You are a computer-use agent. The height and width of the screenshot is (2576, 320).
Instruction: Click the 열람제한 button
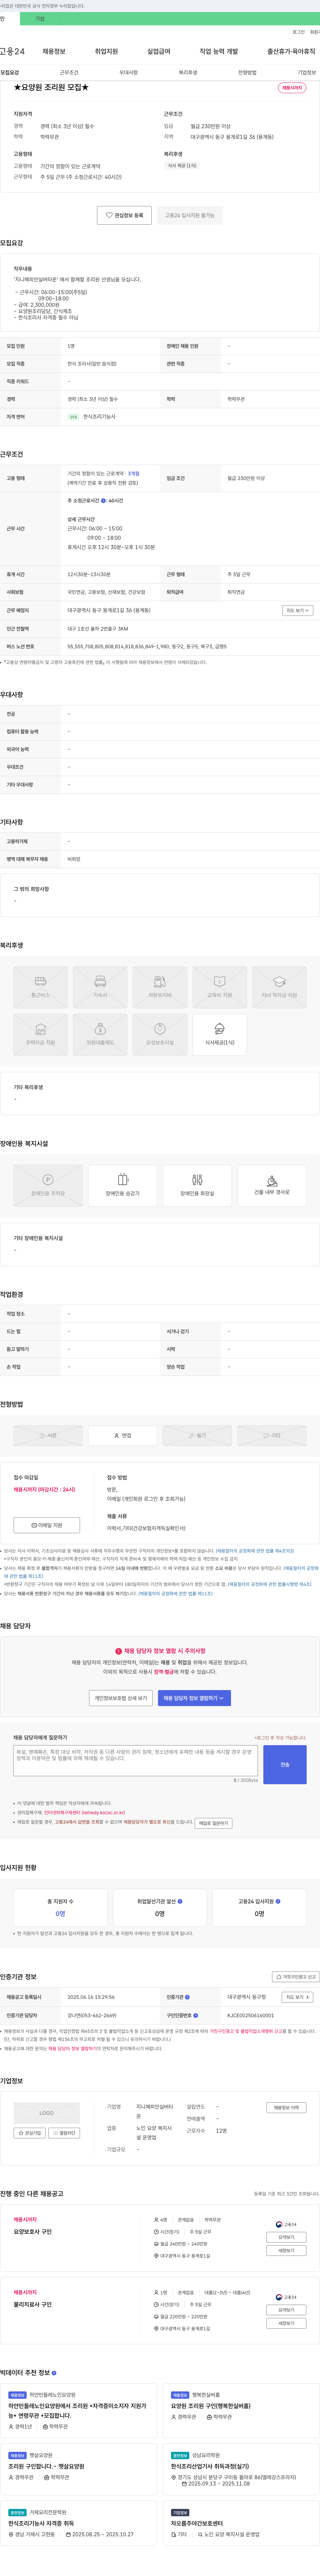pyautogui.click(x=64, y=2133)
